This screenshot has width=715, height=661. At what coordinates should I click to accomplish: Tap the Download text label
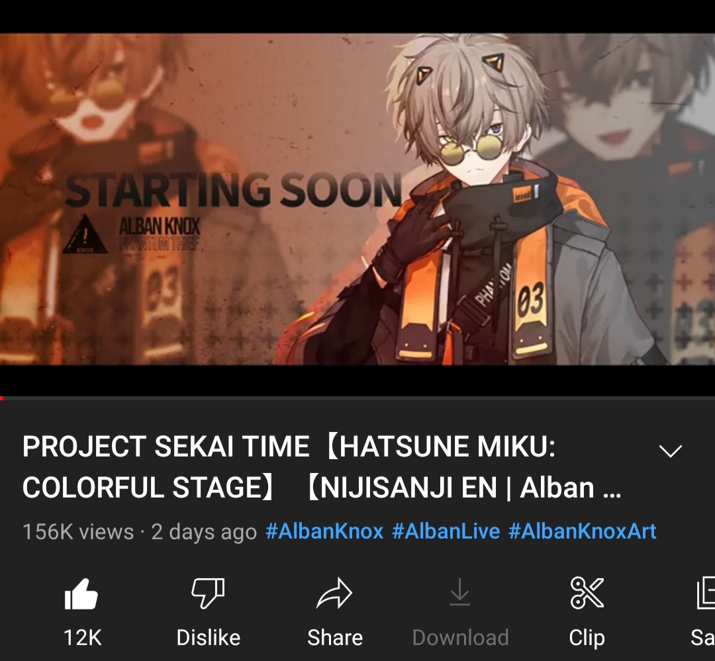[460, 637]
